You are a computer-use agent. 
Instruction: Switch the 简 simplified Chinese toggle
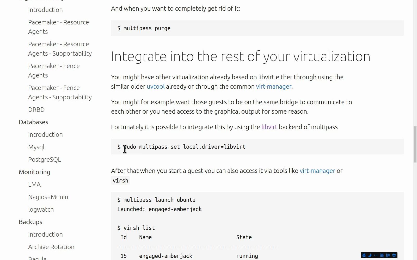pos(382,255)
